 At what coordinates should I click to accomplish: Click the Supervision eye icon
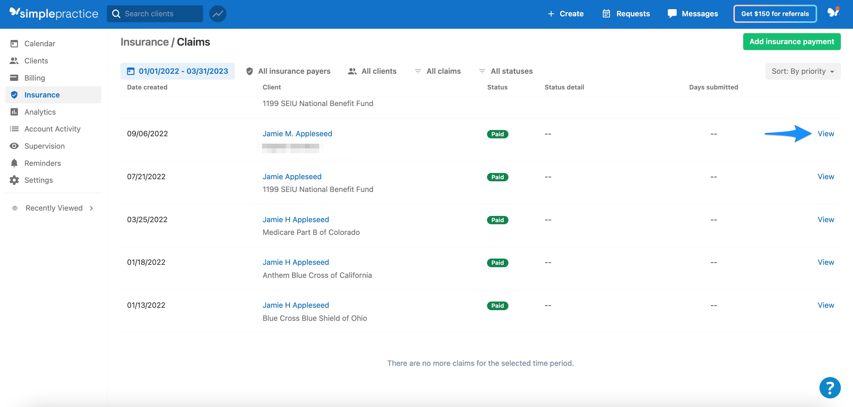[14, 146]
